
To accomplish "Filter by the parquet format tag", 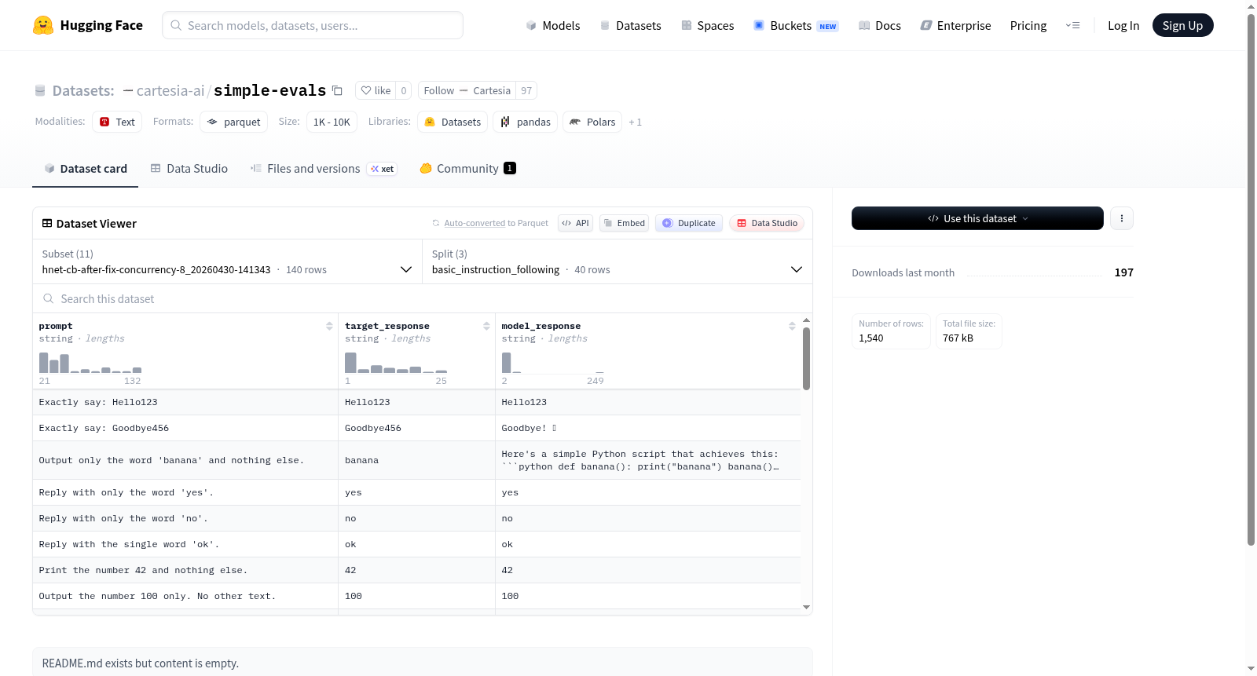I will point(233,122).
